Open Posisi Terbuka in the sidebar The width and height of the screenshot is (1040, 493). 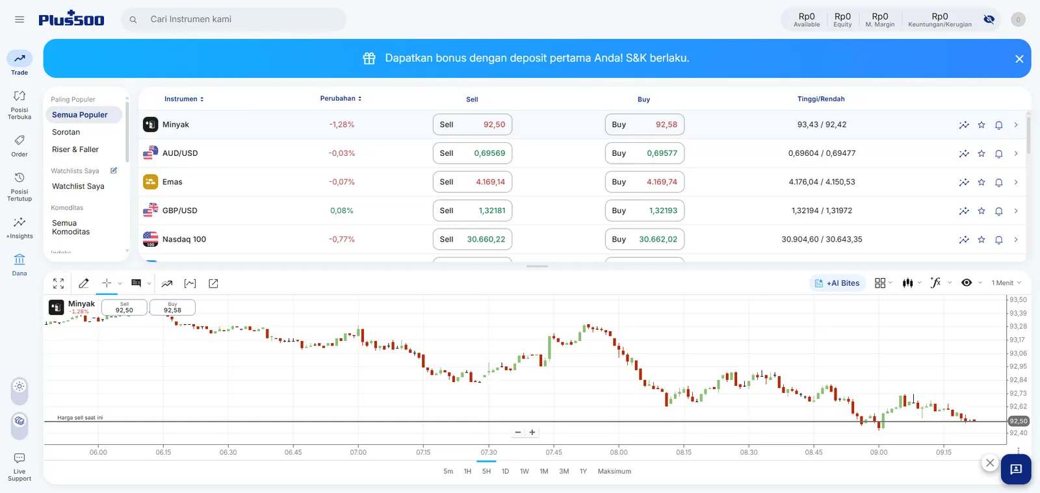point(19,105)
